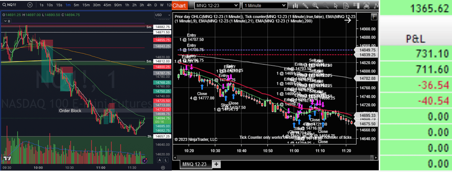The width and height of the screenshot is (452, 172).
Task: Open the USD currency dropdown
Action: [162, 15]
